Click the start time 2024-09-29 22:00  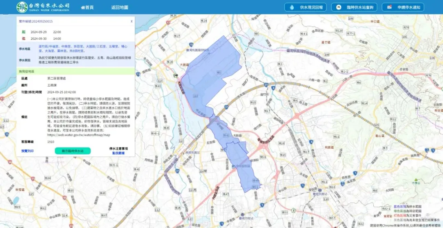[46, 32]
